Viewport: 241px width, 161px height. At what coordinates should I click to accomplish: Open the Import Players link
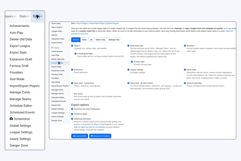82,23
